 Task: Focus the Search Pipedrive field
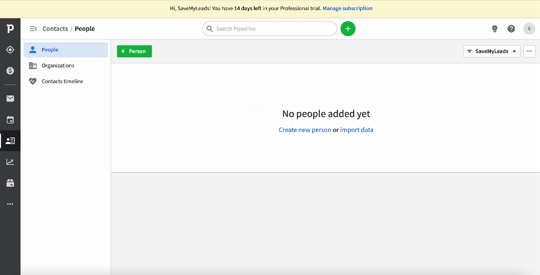click(270, 29)
